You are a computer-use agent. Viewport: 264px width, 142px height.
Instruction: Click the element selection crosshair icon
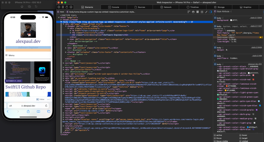(x=59, y=7)
